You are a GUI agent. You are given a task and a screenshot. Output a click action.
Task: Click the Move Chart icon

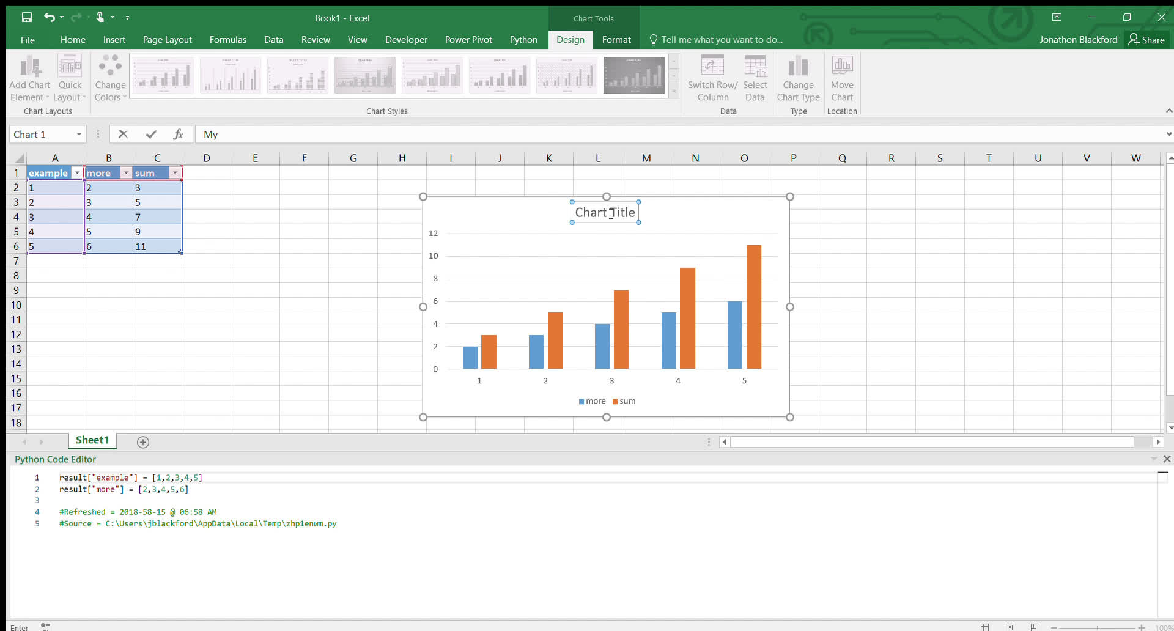[x=842, y=78]
